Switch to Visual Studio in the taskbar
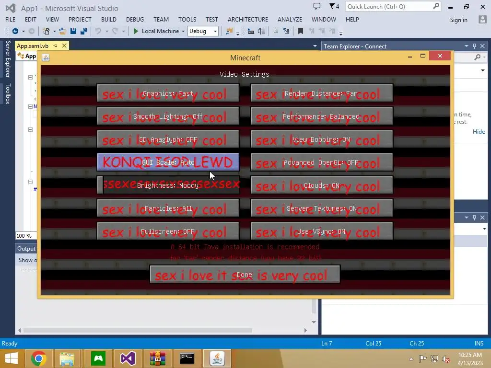Screen dimensions: 491x368 point(128,358)
